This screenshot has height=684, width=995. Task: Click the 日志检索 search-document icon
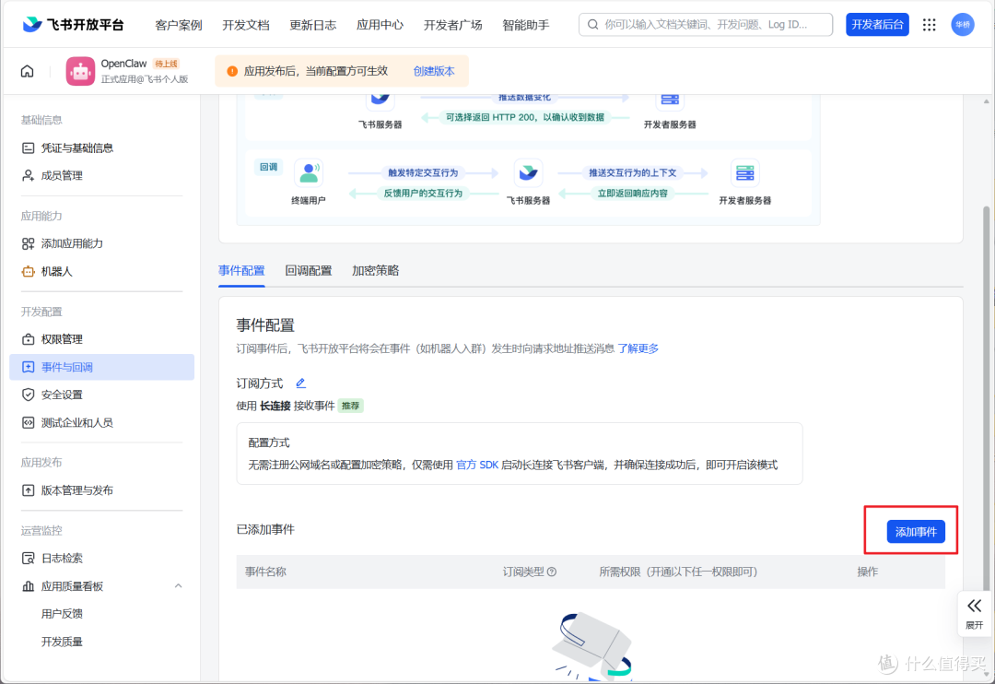28,559
